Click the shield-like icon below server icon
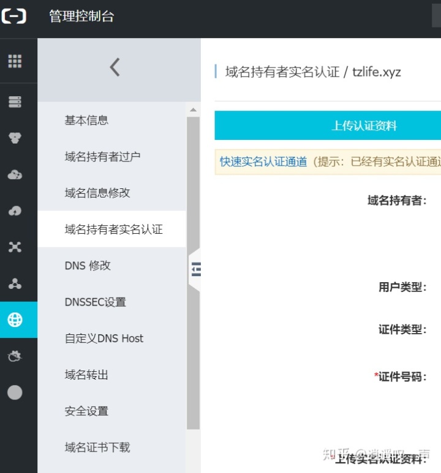The width and height of the screenshot is (441, 473). point(15,138)
